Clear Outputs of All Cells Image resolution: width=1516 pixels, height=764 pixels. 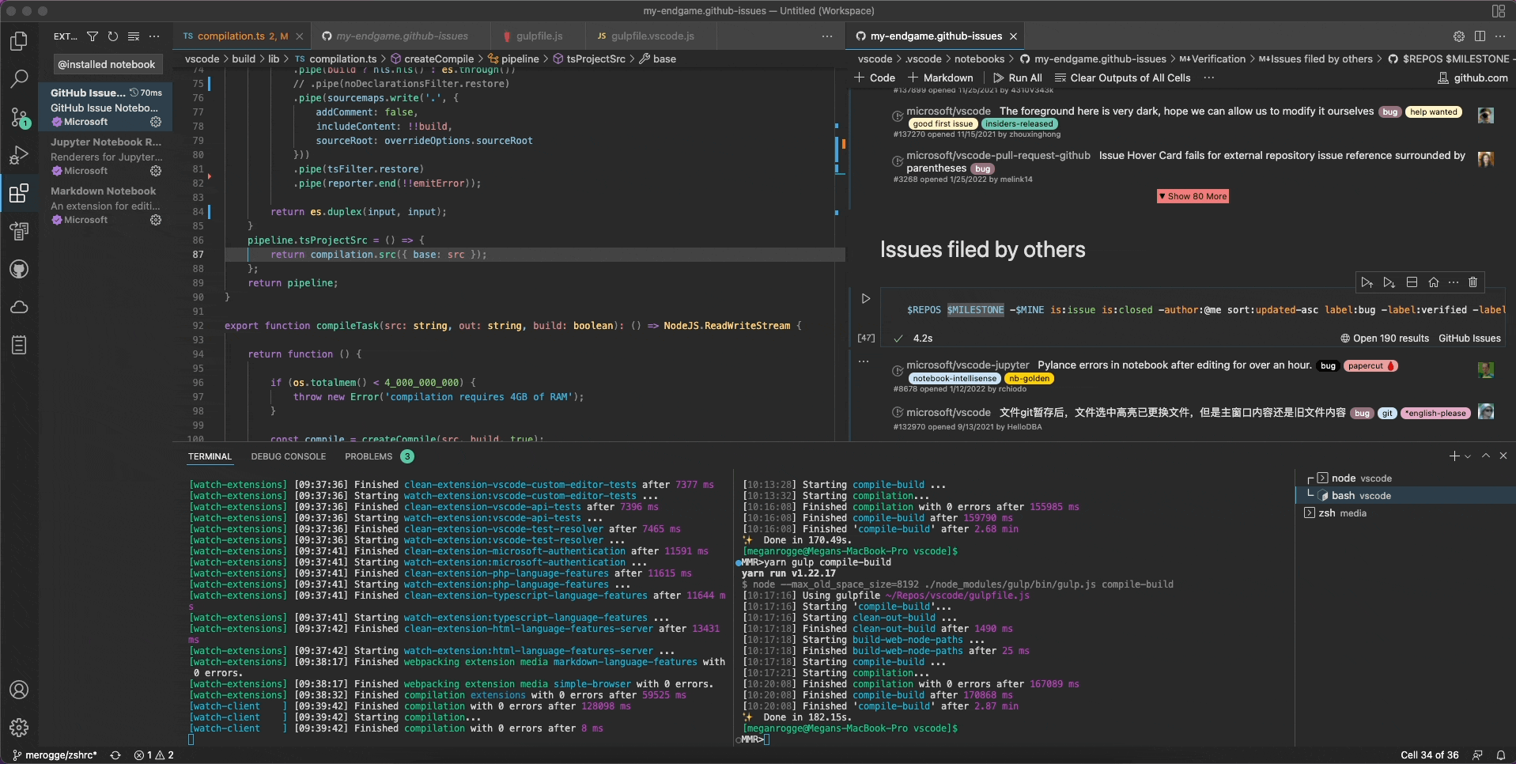tap(1123, 78)
